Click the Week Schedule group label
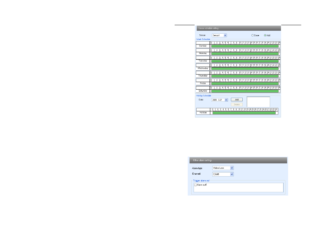Screen dimensions: 312x241 click(x=203, y=39)
